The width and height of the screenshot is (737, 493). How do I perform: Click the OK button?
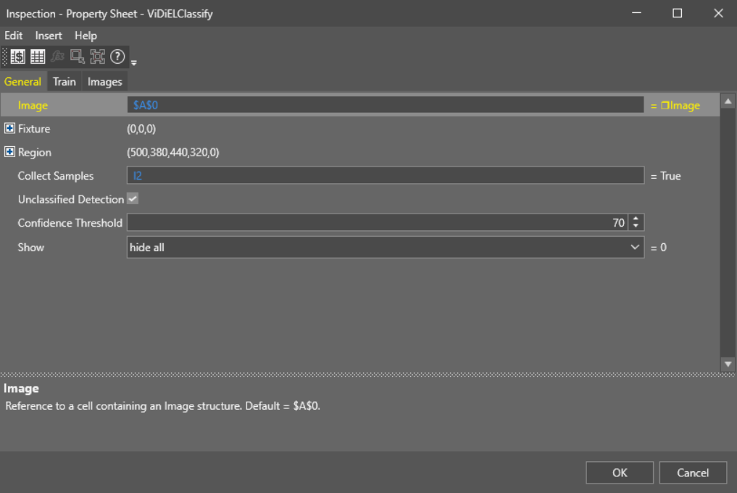[x=620, y=473]
